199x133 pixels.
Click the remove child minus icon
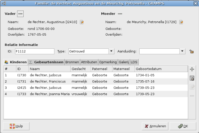[192, 95]
